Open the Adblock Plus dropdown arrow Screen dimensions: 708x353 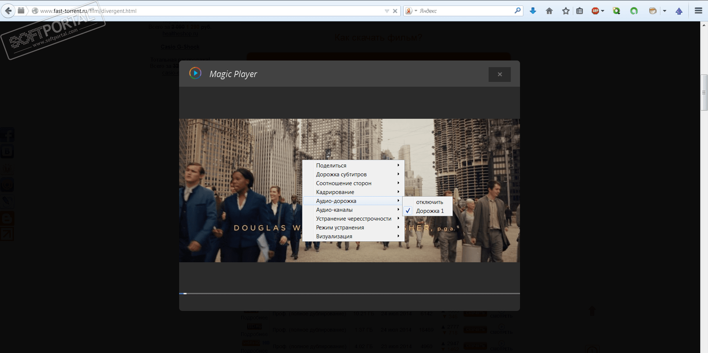(603, 11)
